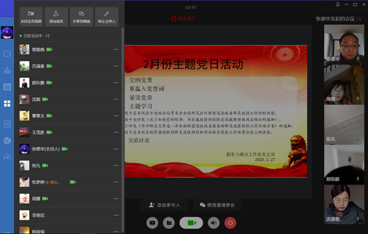368x234 pixels.
Task: Click the chat messages icon in sidebar
Action: point(7,54)
